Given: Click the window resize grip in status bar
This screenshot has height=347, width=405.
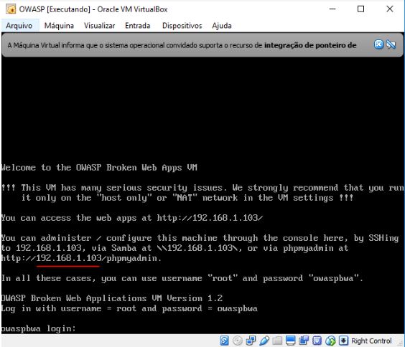Looking at the screenshot, I should coord(401,344).
